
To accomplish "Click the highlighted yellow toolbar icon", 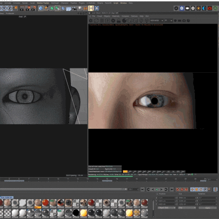I will tap(91, 8).
